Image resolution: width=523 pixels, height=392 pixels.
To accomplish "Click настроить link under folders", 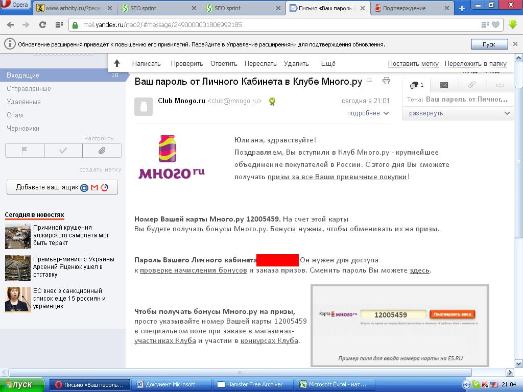I will point(102,138).
